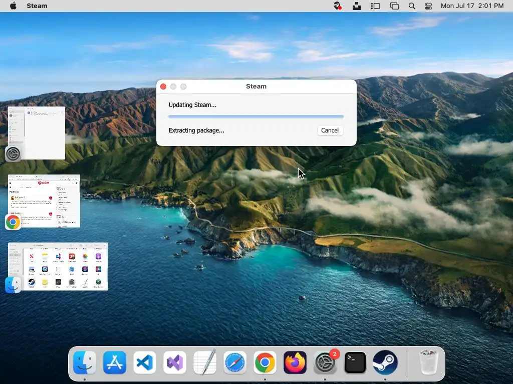Launch App Store from the Dock
Screen dimensions: 513x384
pos(115,362)
